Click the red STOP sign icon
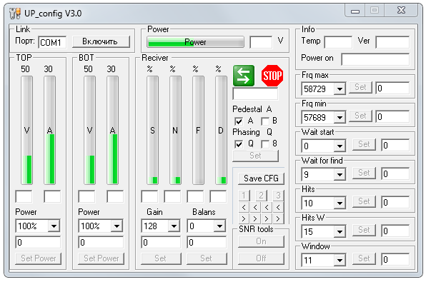426x282 pixels. coord(272,76)
